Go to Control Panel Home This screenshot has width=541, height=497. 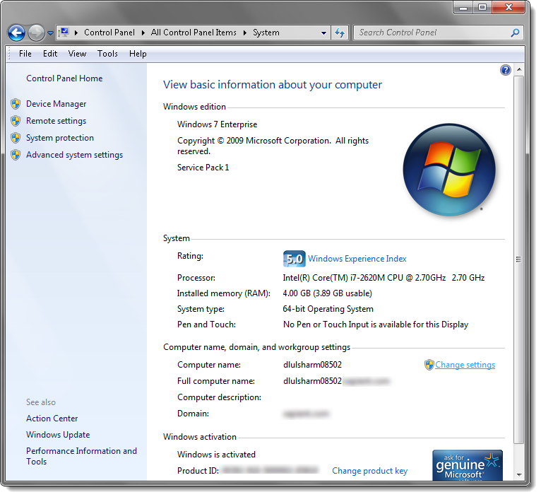(x=64, y=78)
